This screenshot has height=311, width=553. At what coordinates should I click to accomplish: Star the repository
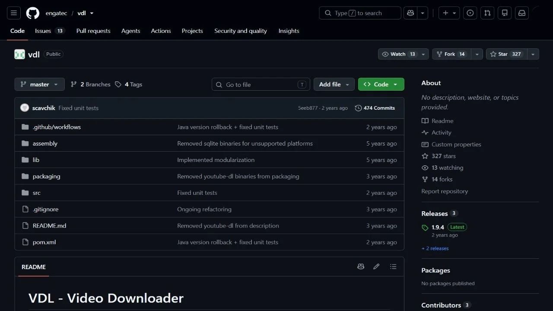pos(506,54)
